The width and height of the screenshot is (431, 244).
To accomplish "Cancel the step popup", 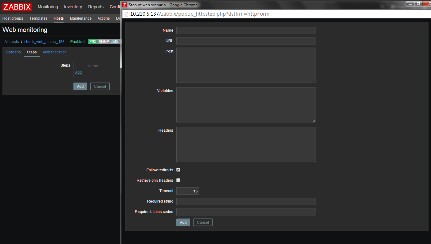I will [x=203, y=222].
